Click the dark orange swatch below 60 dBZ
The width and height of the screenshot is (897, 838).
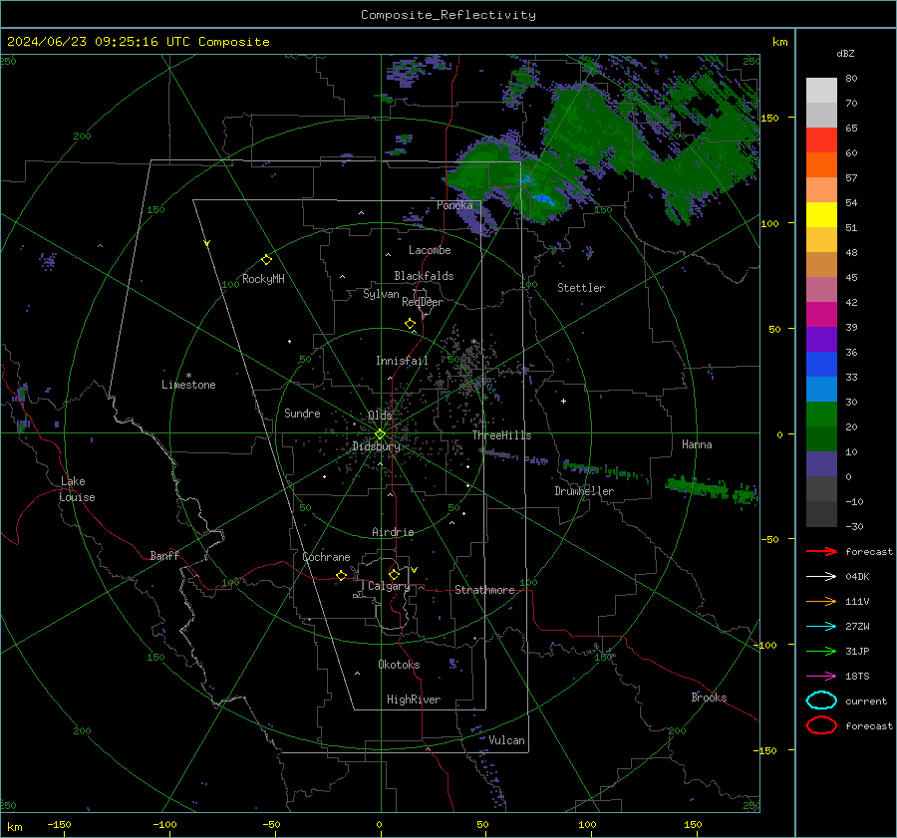[821, 164]
